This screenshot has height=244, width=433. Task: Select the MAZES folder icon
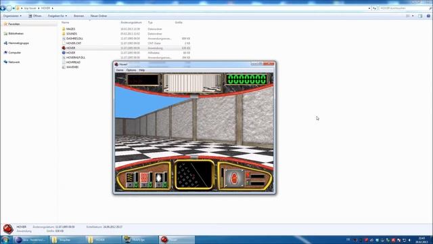coord(64,28)
